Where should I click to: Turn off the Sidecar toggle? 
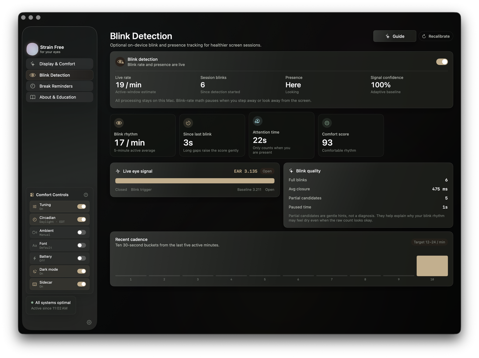point(82,284)
